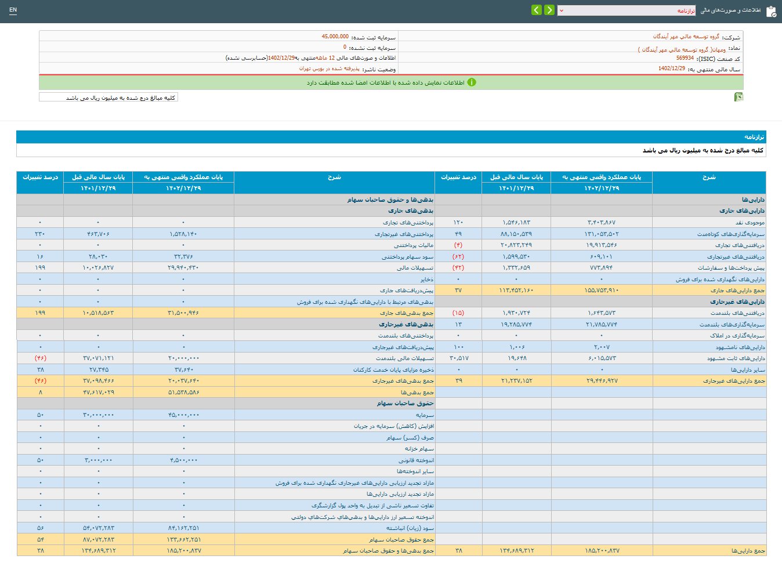Screen dimensions: 782x581
Task: Open the ترازنامه statement dropdown
Action: point(627,10)
